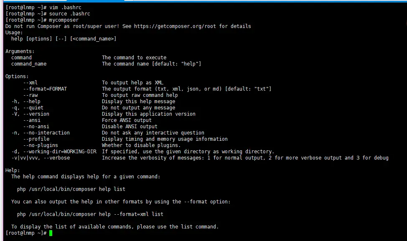Click the 'Help:' section heading
This screenshot has width=407, height=241.
[x=13, y=170]
